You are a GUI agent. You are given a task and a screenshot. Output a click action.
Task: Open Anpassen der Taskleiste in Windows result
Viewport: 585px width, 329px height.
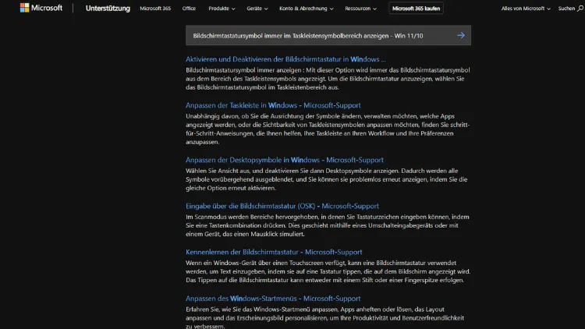273,105
